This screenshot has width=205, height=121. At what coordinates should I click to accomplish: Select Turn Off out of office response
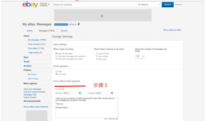click(x=56, y=89)
